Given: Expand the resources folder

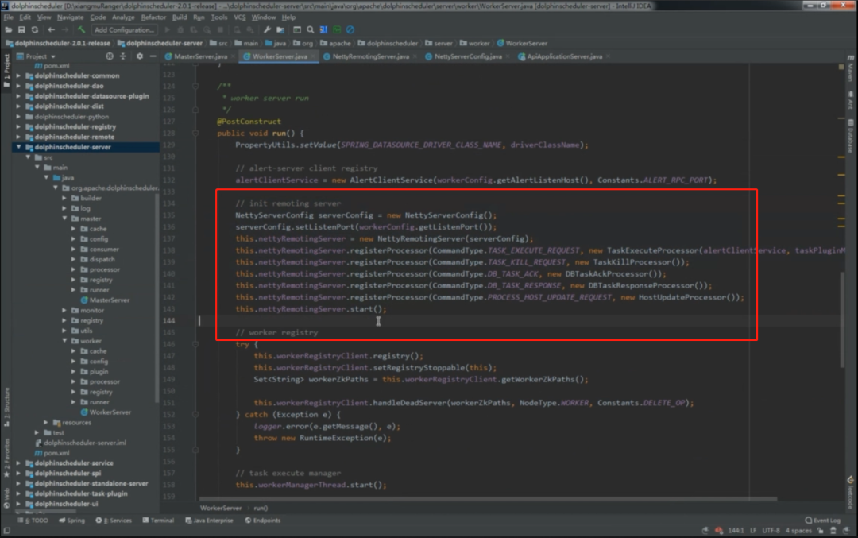Looking at the screenshot, I should (46, 423).
